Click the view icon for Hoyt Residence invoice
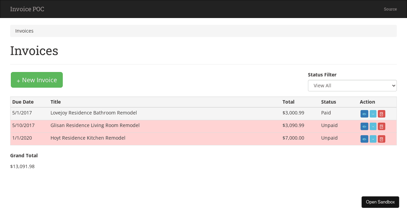This screenshot has width=407, height=214. pyautogui.click(x=364, y=139)
